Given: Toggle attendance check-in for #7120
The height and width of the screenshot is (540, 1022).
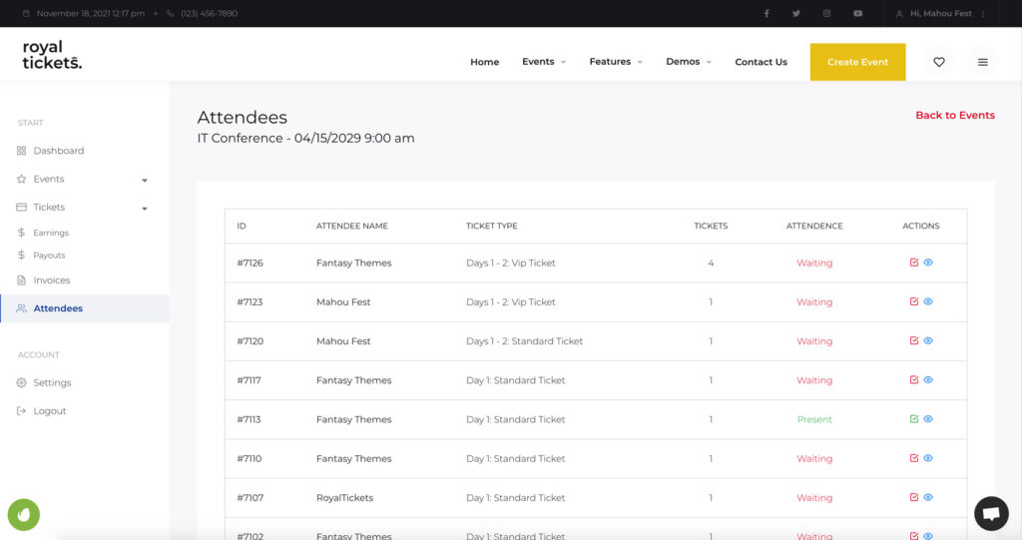Looking at the screenshot, I should [x=914, y=340].
